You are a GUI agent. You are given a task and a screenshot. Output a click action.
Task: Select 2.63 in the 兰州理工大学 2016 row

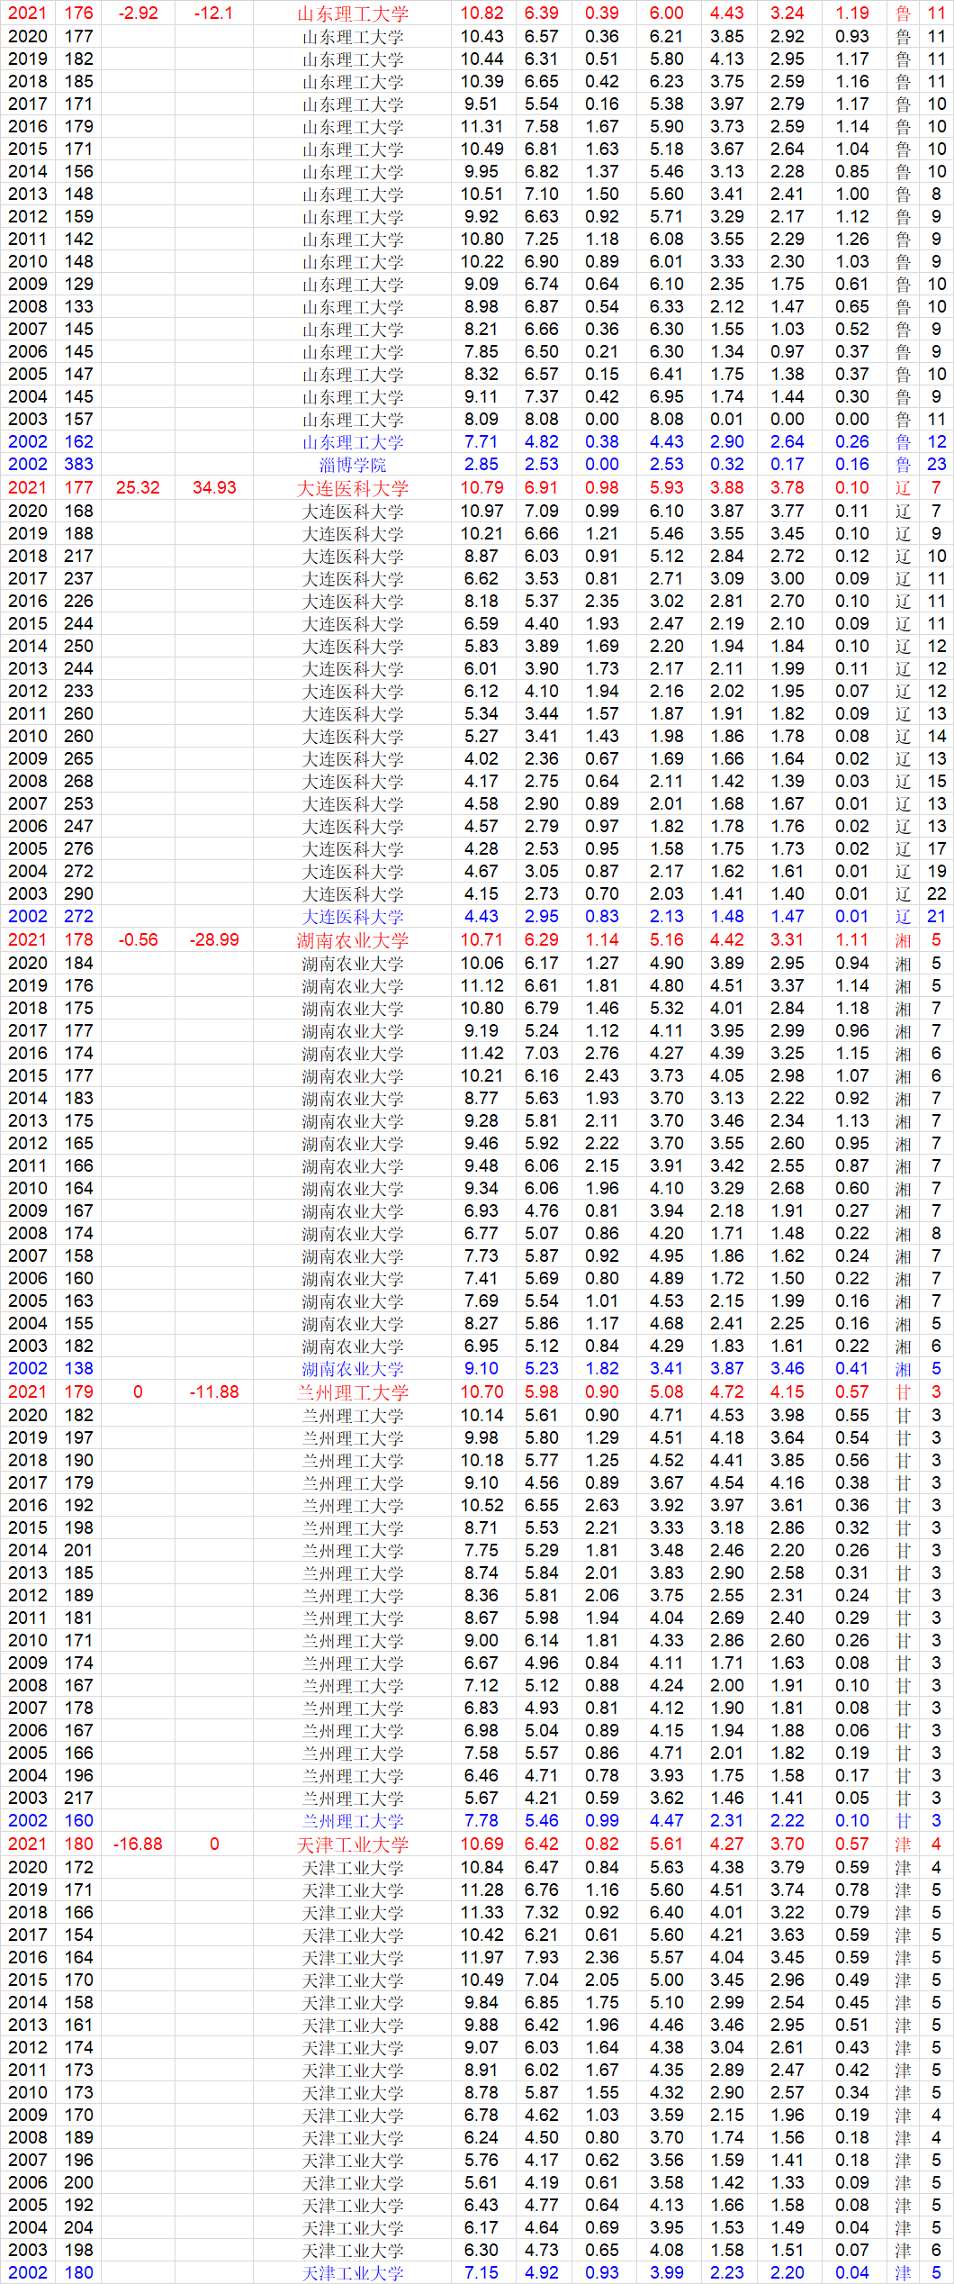click(602, 1506)
